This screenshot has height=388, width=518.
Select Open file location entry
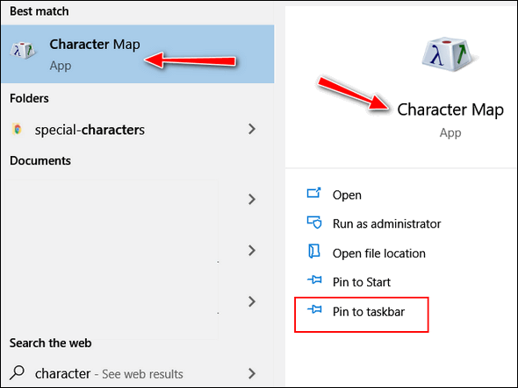click(x=379, y=253)
